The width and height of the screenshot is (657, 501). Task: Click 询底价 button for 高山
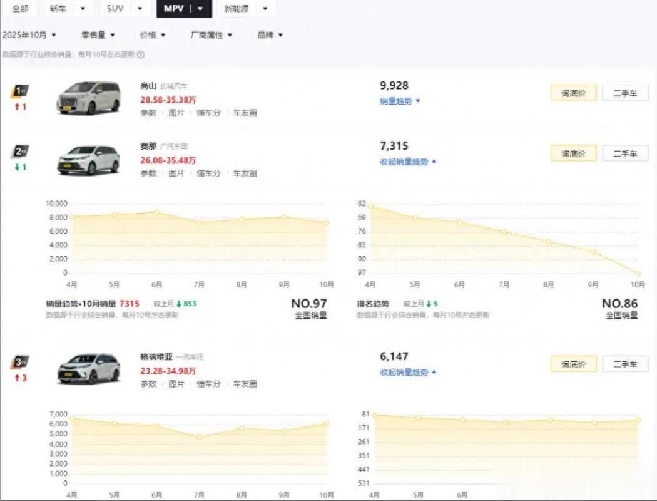[573, 93]
